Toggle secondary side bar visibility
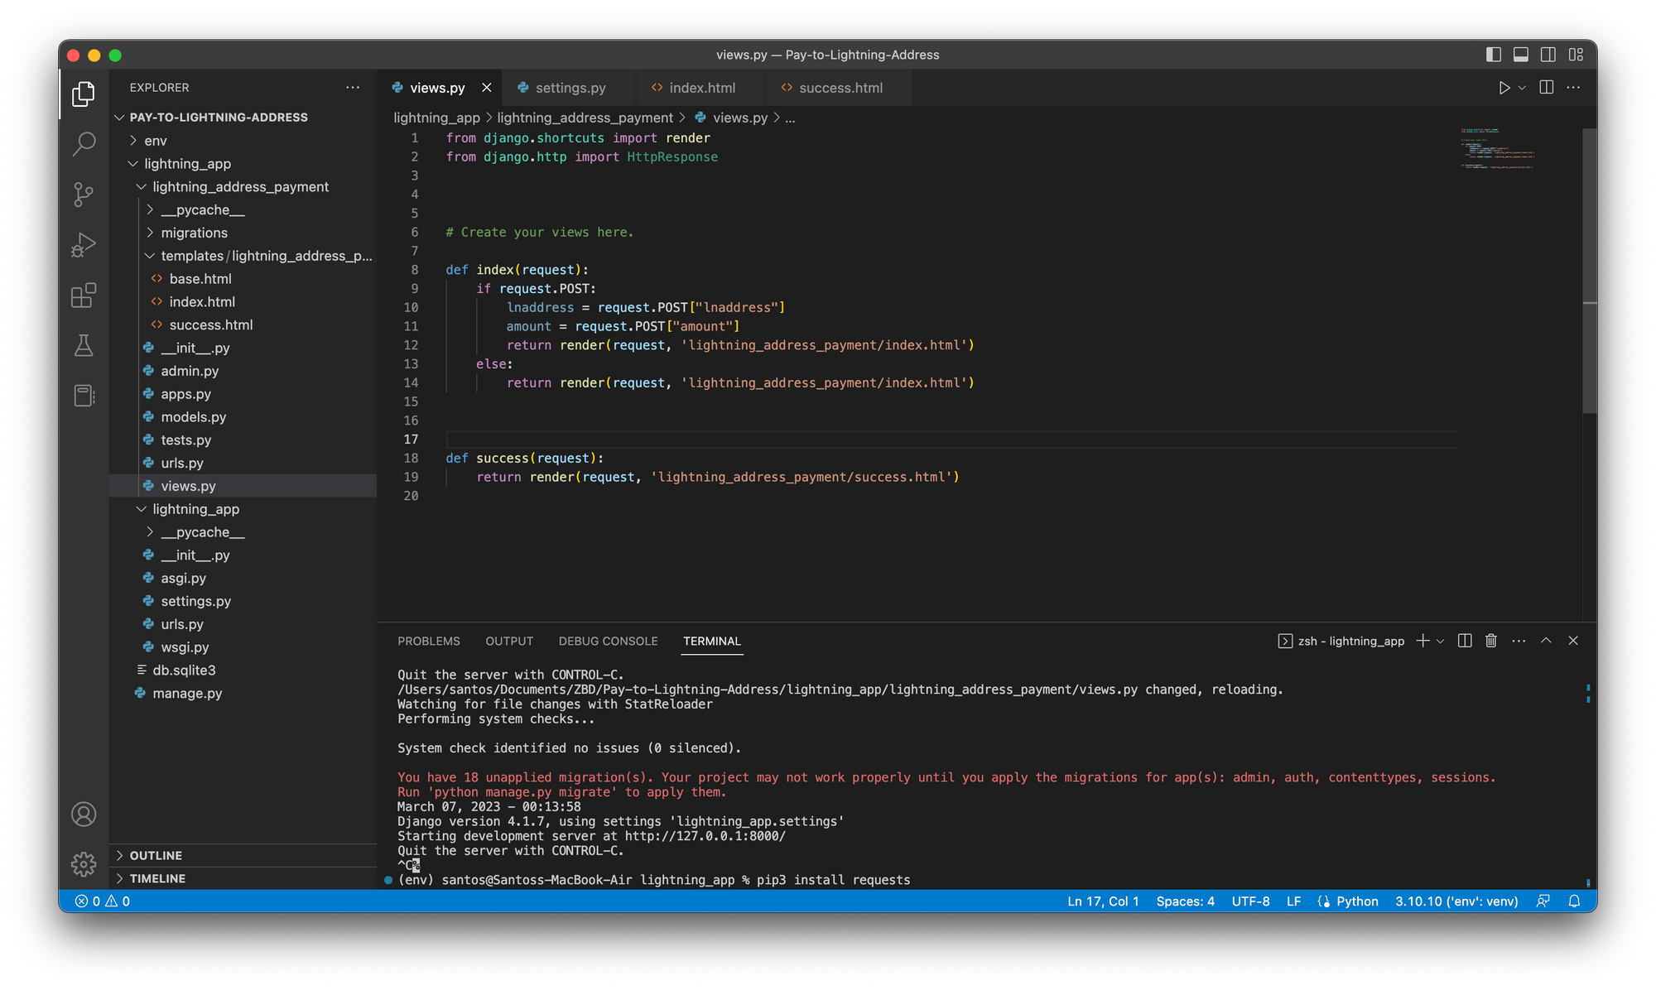The height and width of the screenshot is (990, 1656). point(1548,55)
